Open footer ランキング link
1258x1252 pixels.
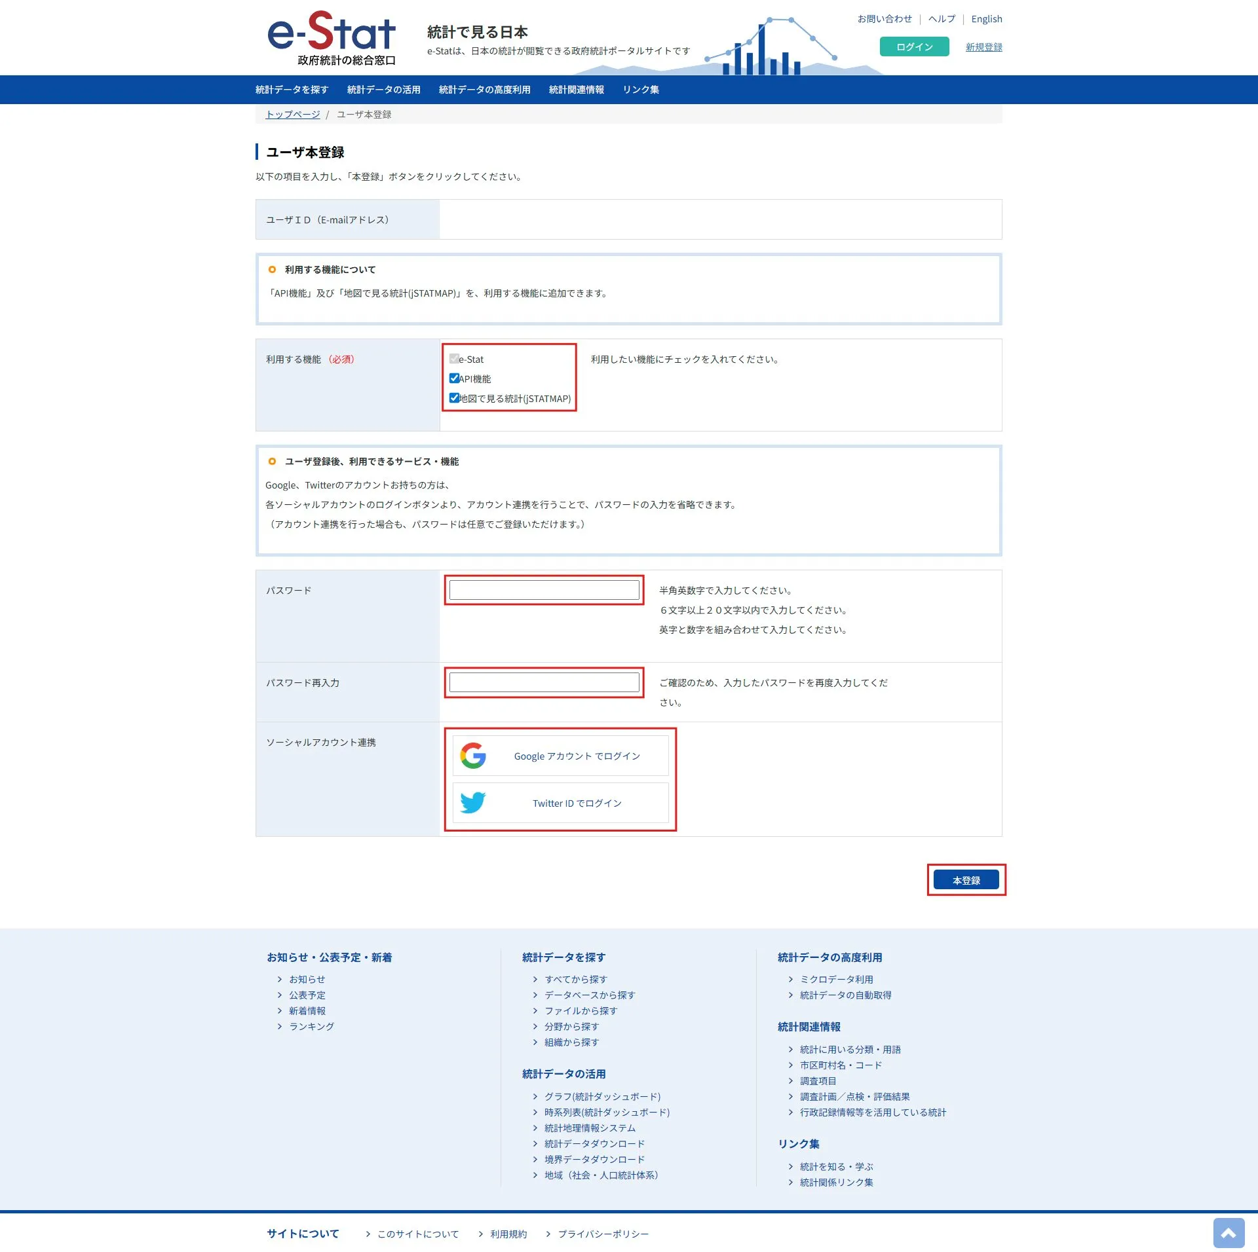(x=312, y=1026)
